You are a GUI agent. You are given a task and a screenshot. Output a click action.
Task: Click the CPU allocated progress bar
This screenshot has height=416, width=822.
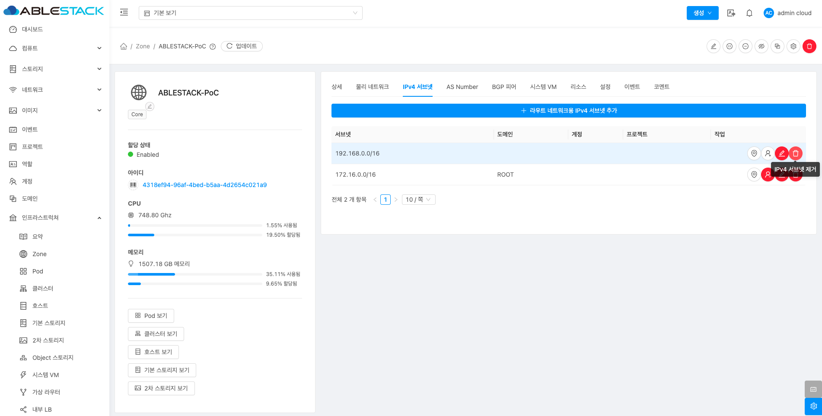pyautogui.click(x=194, y=235)
